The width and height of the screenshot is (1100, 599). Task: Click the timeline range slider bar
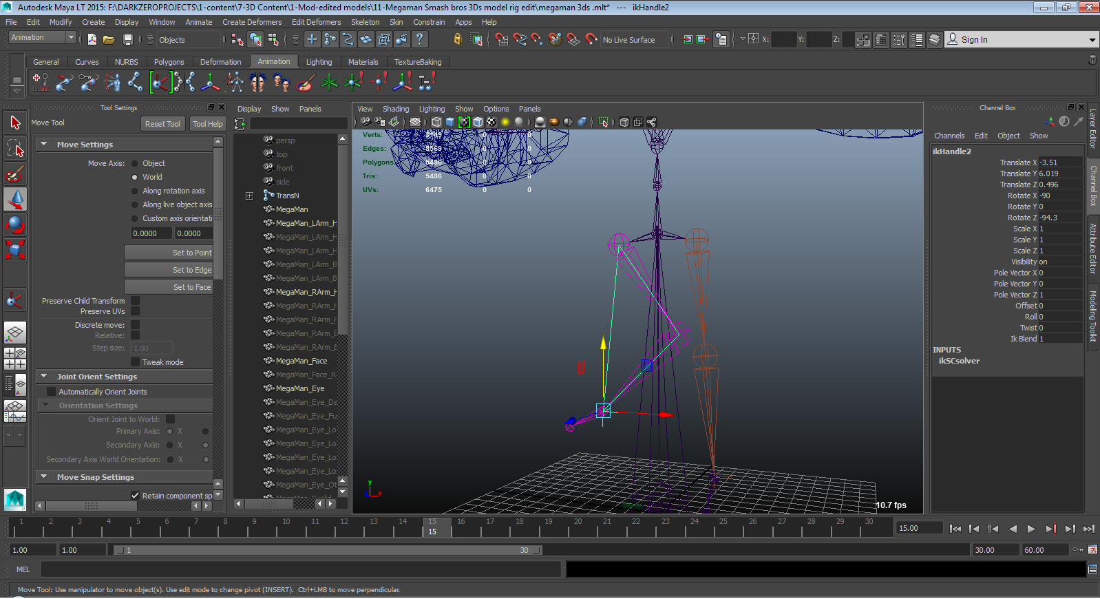pos(328,550)
